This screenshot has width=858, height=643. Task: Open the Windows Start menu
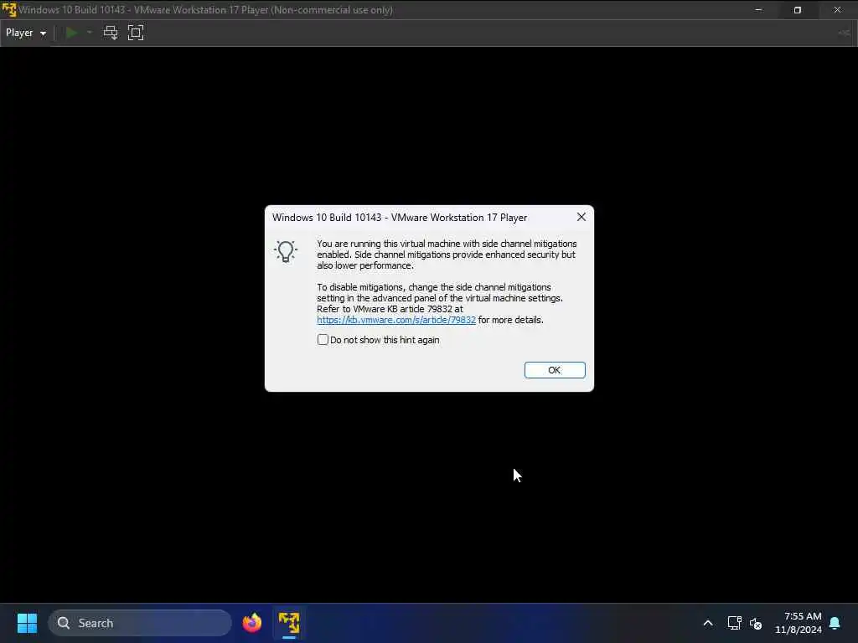click(27, 623)
